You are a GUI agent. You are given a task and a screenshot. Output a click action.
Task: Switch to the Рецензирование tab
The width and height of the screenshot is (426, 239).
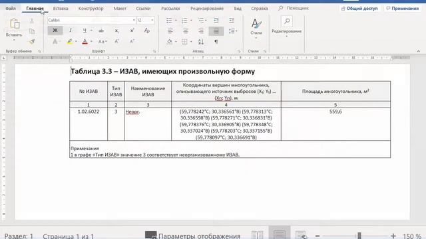coord(207,9)
